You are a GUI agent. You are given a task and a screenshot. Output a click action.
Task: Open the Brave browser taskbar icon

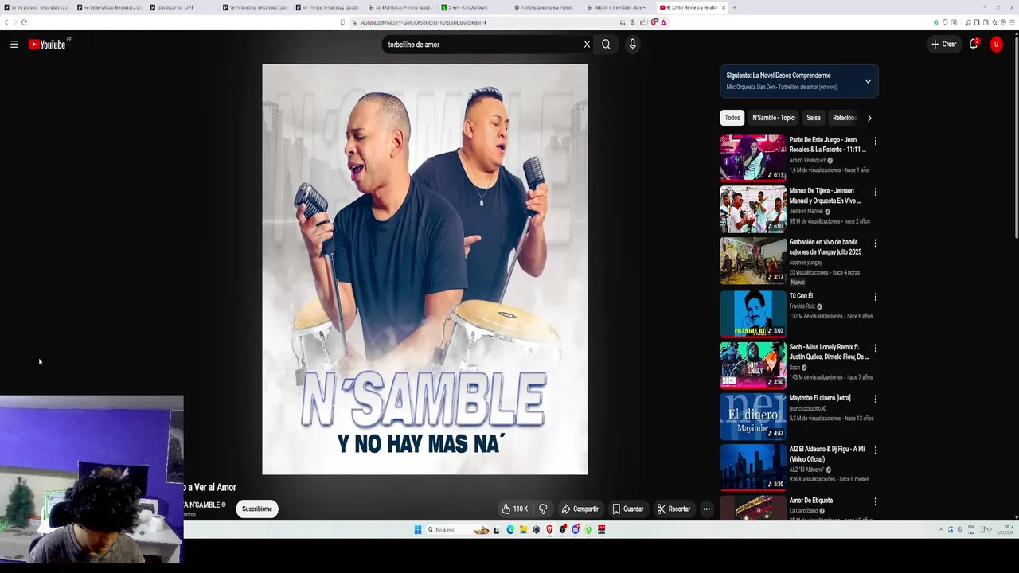click(549, 530)
